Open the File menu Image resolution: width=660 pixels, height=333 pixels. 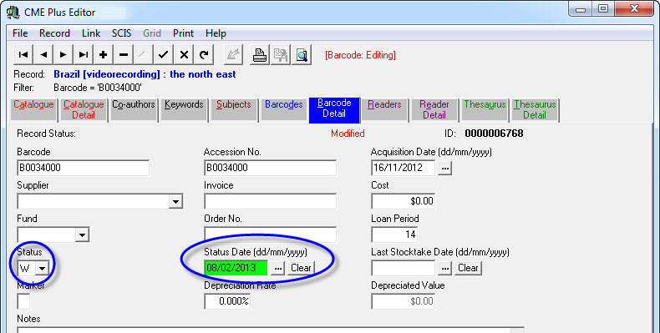coord(20,33)
